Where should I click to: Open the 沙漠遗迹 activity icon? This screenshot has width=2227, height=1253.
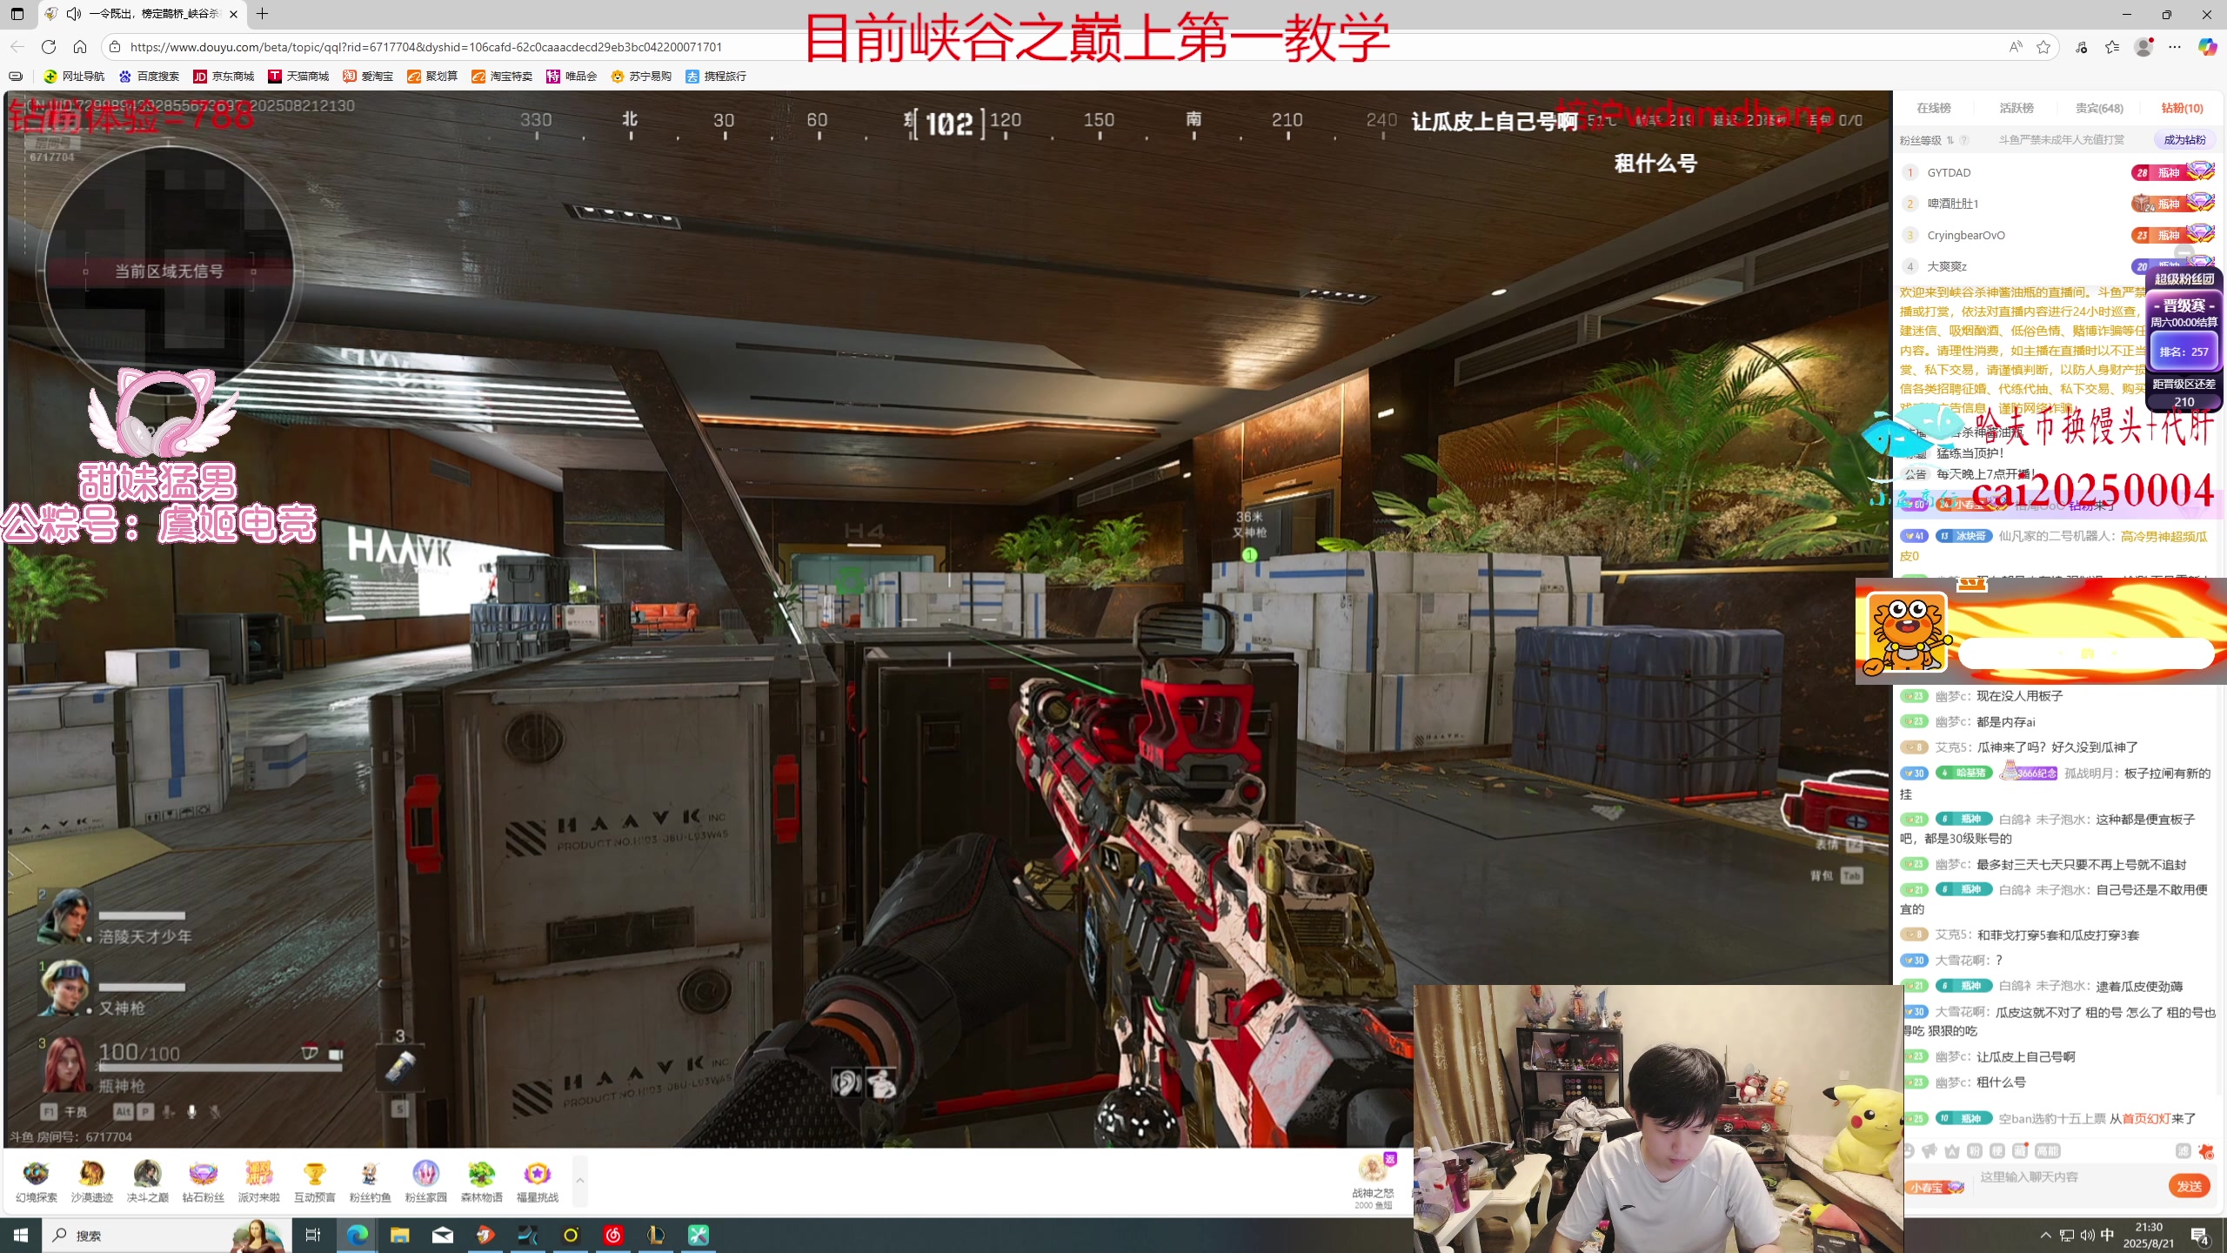pos(91,1181)
